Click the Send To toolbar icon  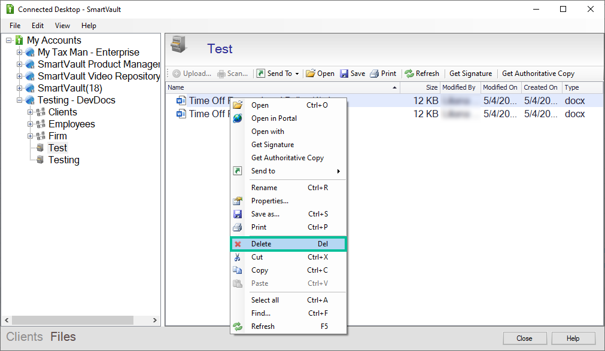point(261,74)
